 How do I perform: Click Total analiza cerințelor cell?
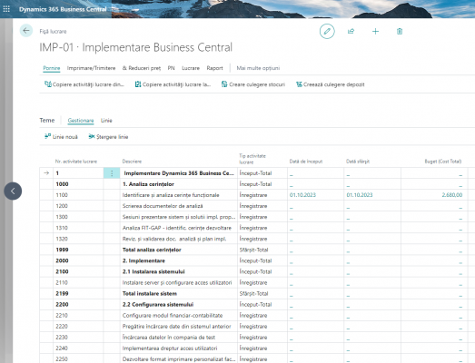[179, 250]
